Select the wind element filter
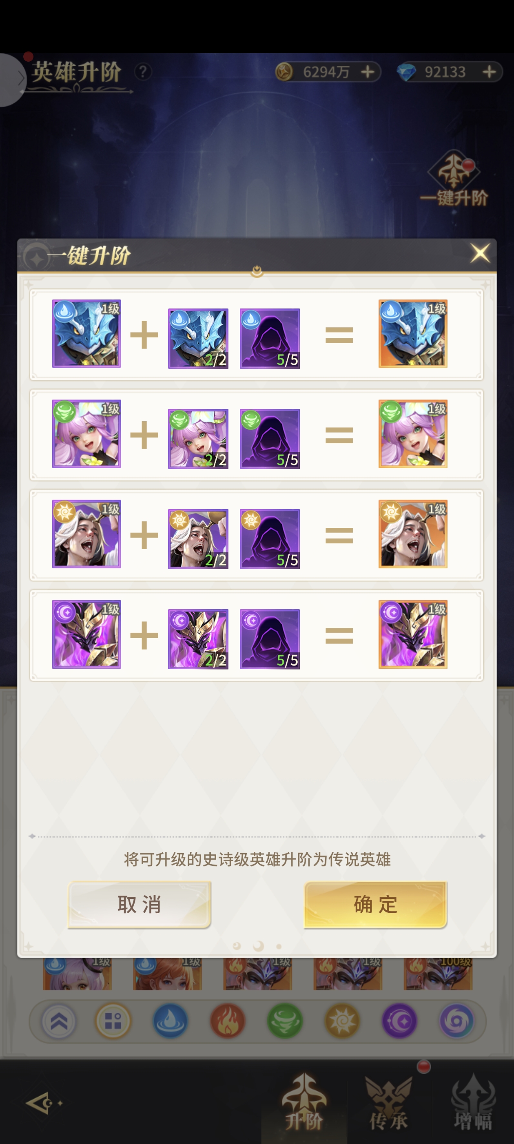 [285, 1021]
